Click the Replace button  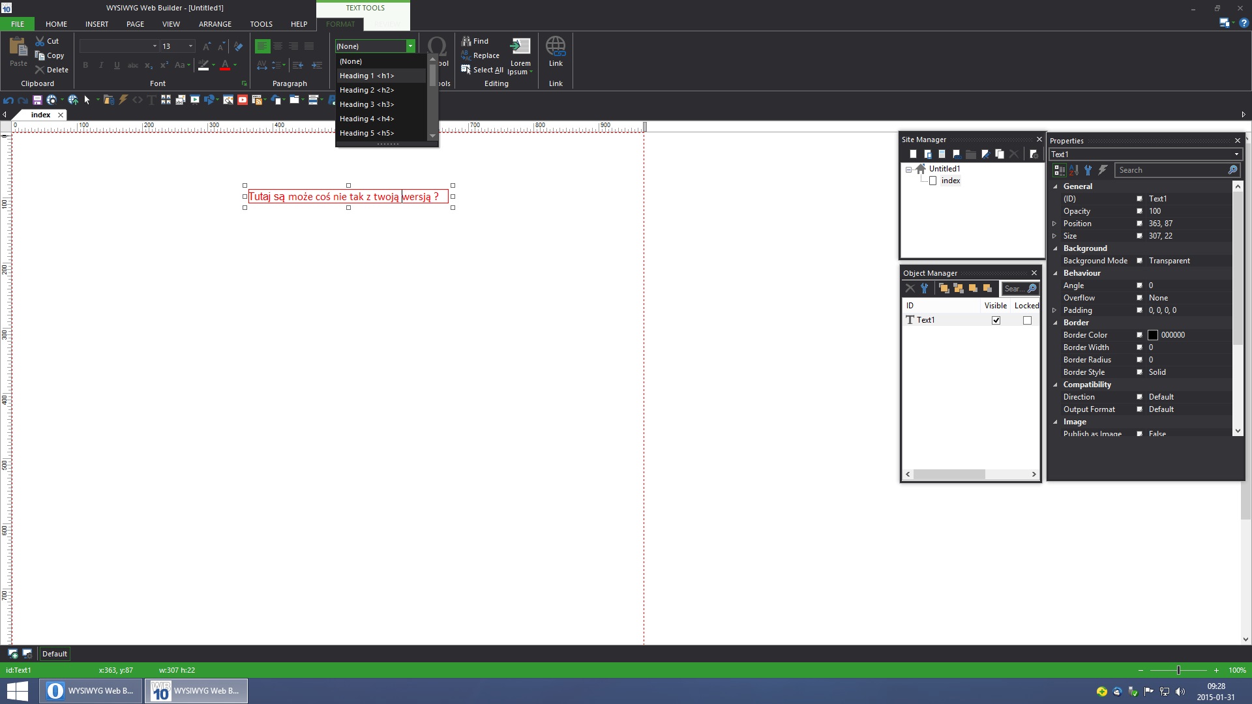(x=486, y=55)
